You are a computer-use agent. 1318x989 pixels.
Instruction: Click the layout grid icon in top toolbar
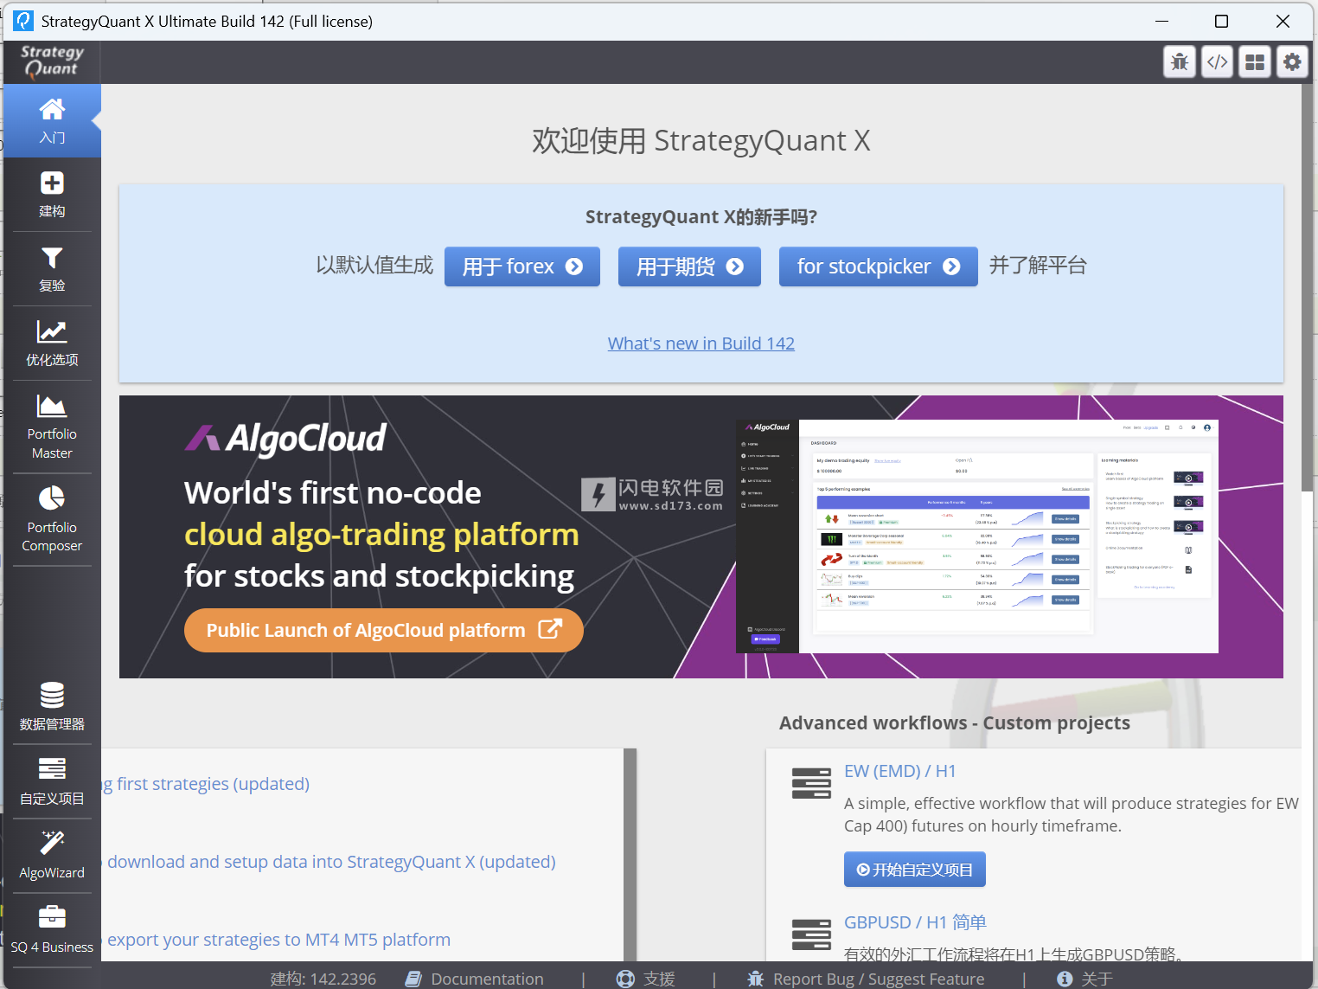click(1255, 61)
